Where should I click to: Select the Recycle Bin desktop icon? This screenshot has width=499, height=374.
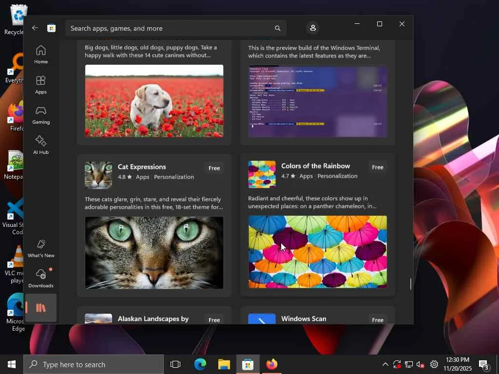[x=15, y=19]
